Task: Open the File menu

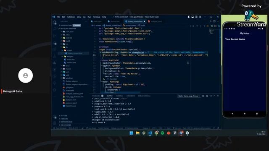Action: [x=58, y=17]
